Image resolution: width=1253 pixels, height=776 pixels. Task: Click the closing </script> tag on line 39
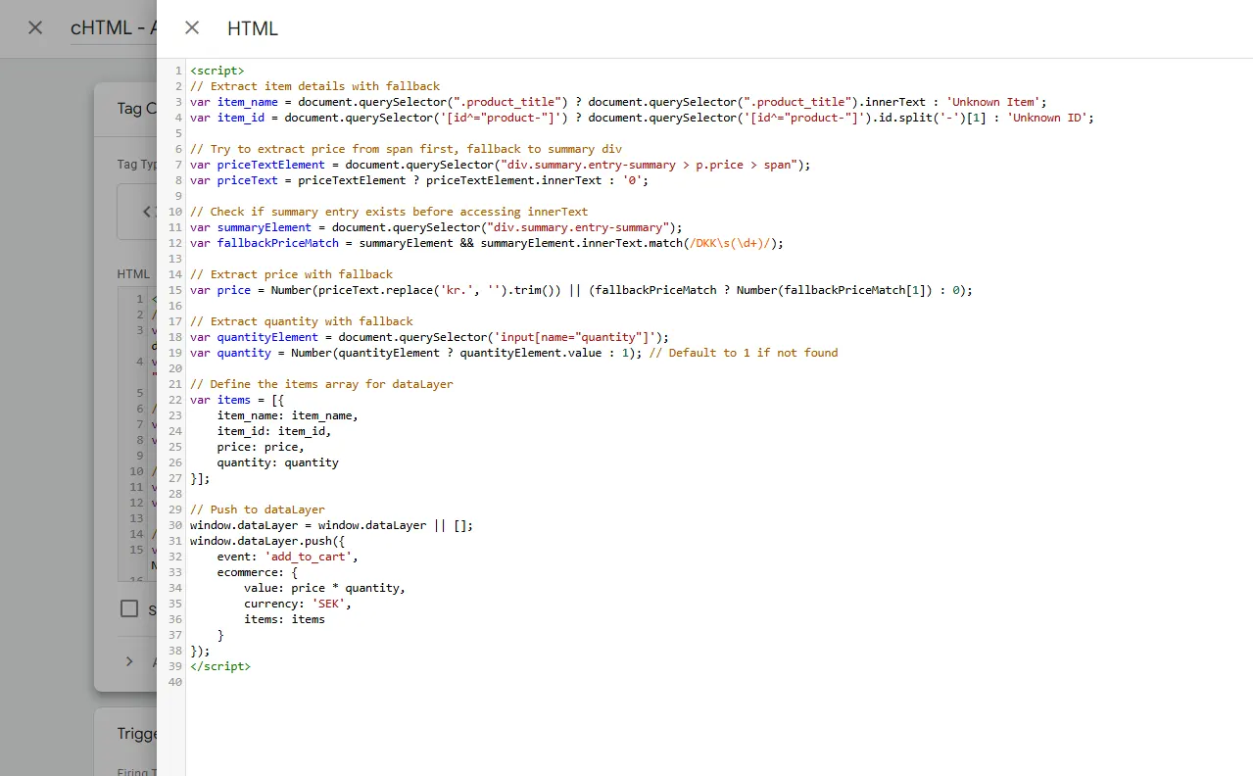click(220, 666)
